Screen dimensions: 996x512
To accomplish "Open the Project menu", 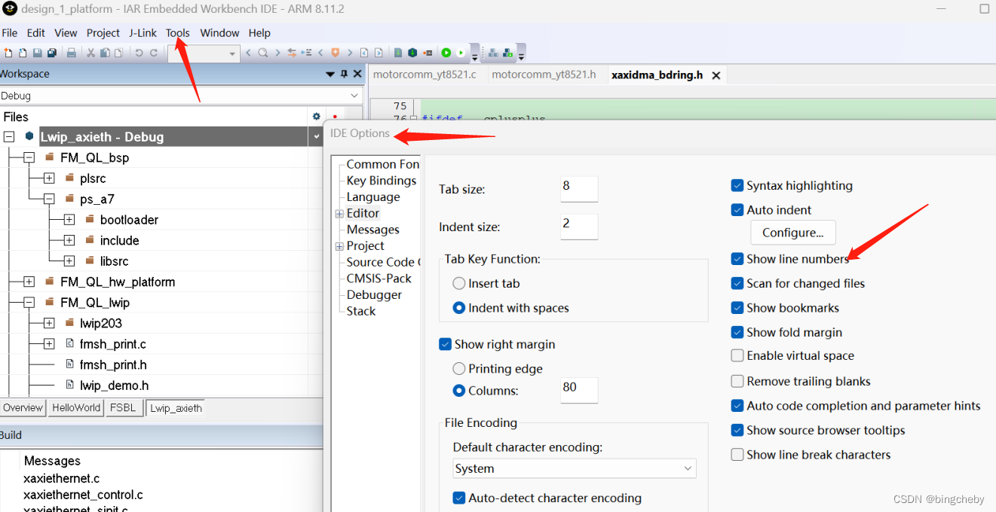I will point(103,33).
